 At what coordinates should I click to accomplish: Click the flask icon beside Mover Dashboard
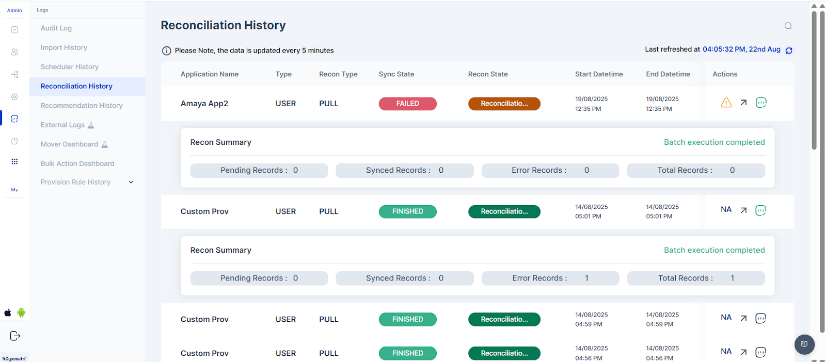tap(104, 144)
